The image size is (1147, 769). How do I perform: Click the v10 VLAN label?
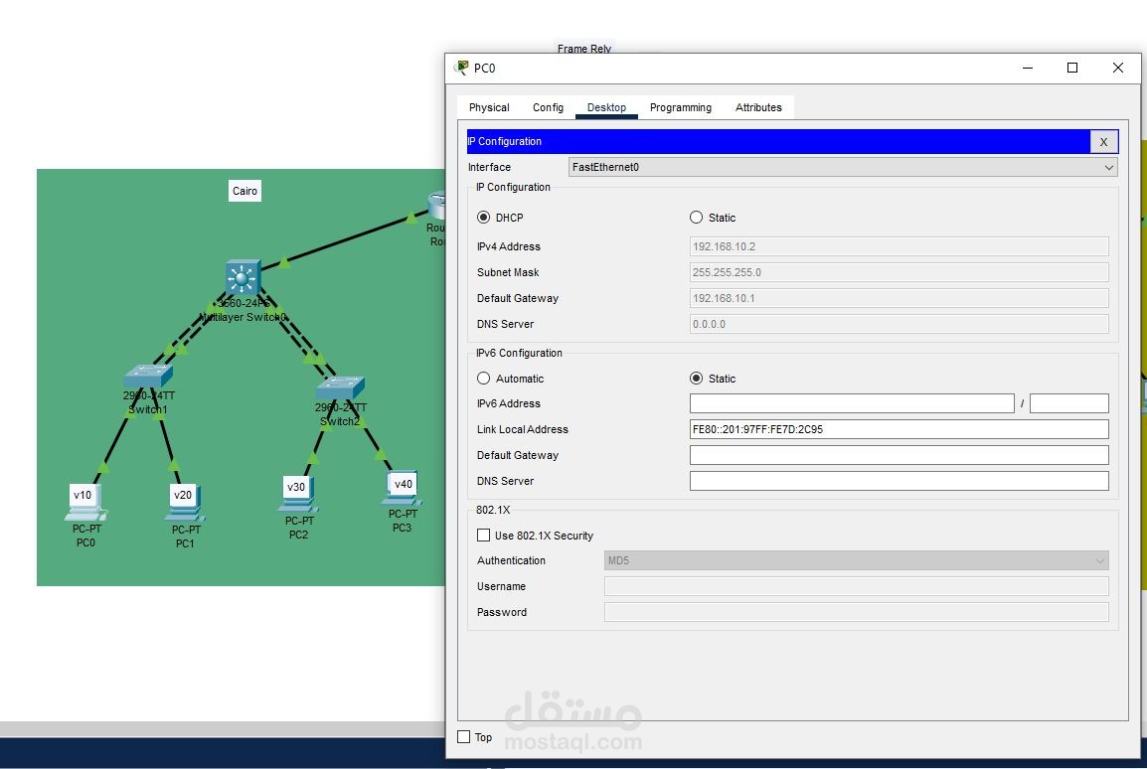(82, 495)
